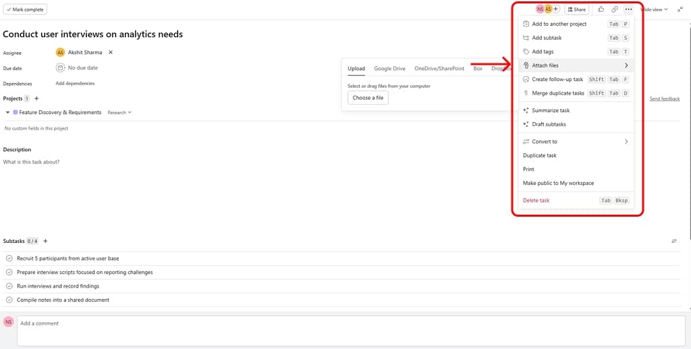Choose Create follow-up task
Image resolution: width=691 pixels, height=349 pixels.
click(x=576, y=80)
